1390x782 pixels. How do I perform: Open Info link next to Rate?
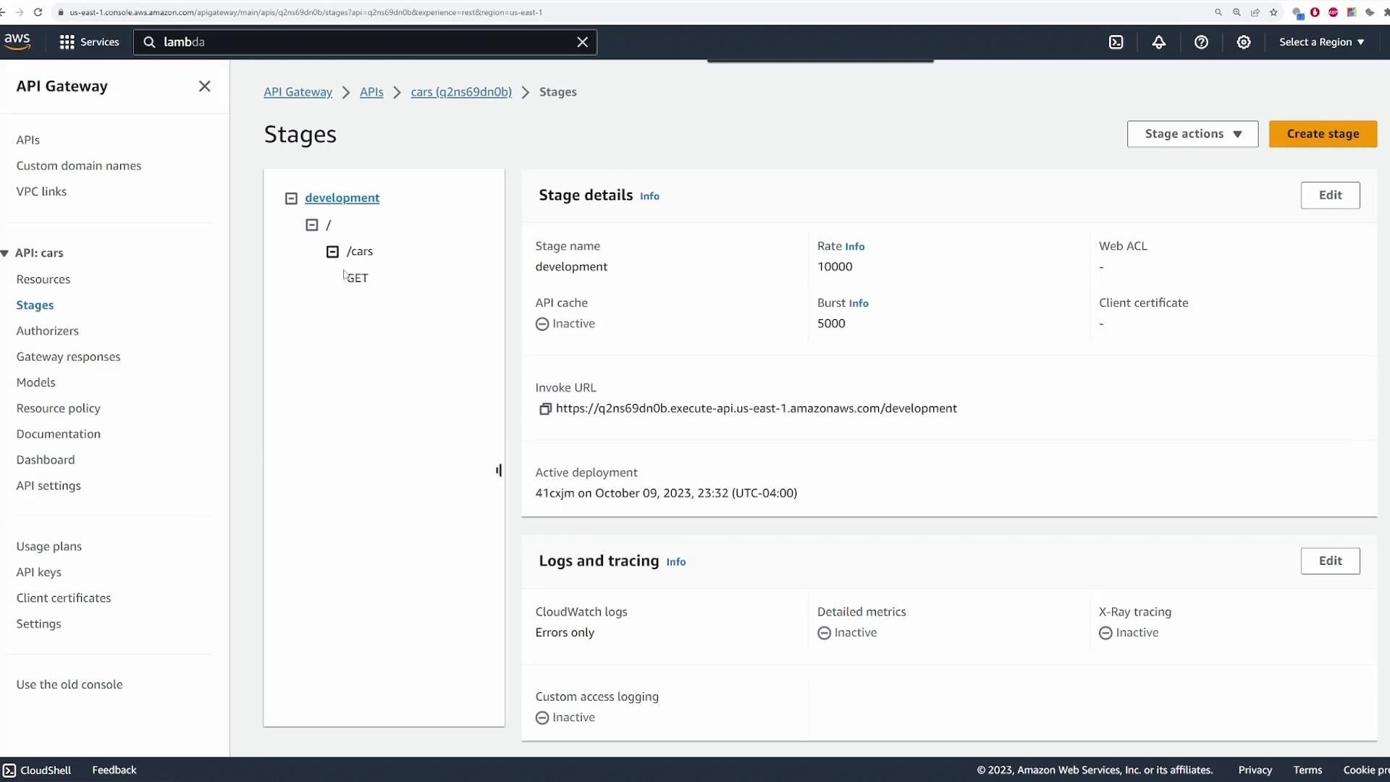(x=855, y=247)
